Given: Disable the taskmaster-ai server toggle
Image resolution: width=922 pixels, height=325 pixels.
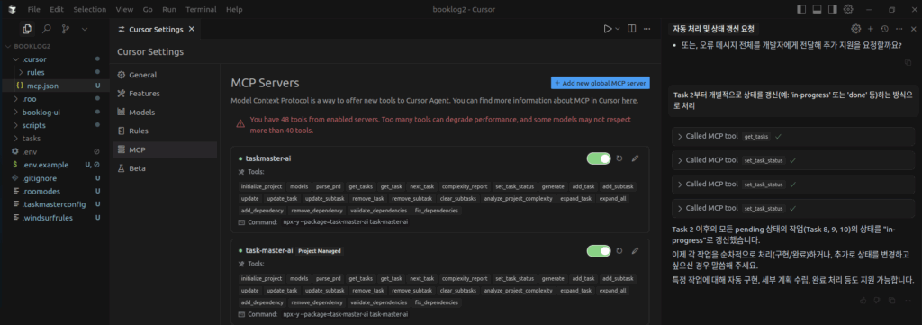Looking at the screenshot, I should [599, 158].
